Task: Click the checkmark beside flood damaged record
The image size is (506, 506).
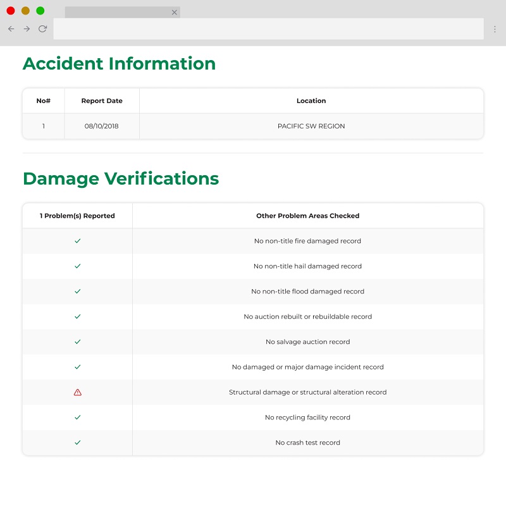Action: [x=78, y=292]
